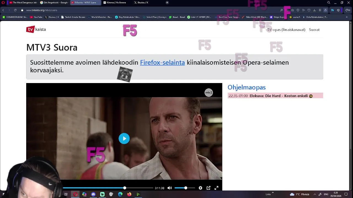The image size is (353, 198).
Task: Open Select Plan Disney+ bookmark
Action: [x=155, y=17]
